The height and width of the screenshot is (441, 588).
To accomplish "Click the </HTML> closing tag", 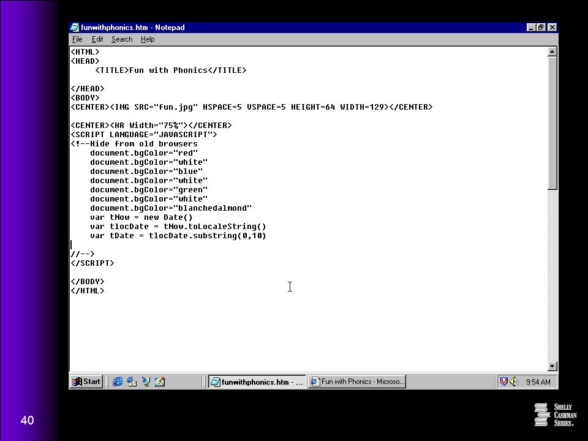I will 88,291.
